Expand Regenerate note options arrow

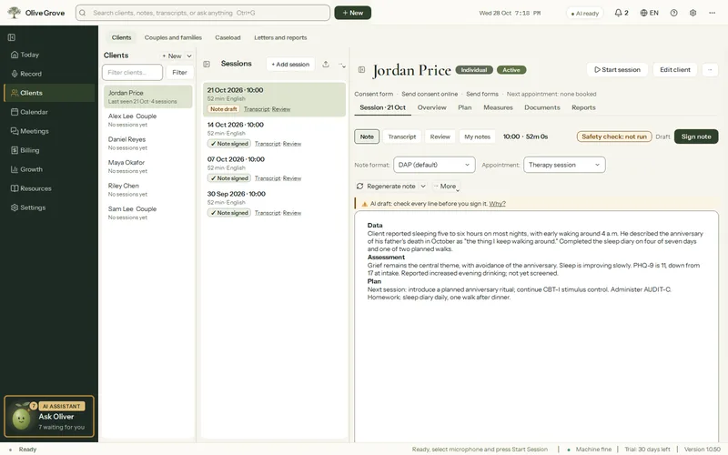423,187
